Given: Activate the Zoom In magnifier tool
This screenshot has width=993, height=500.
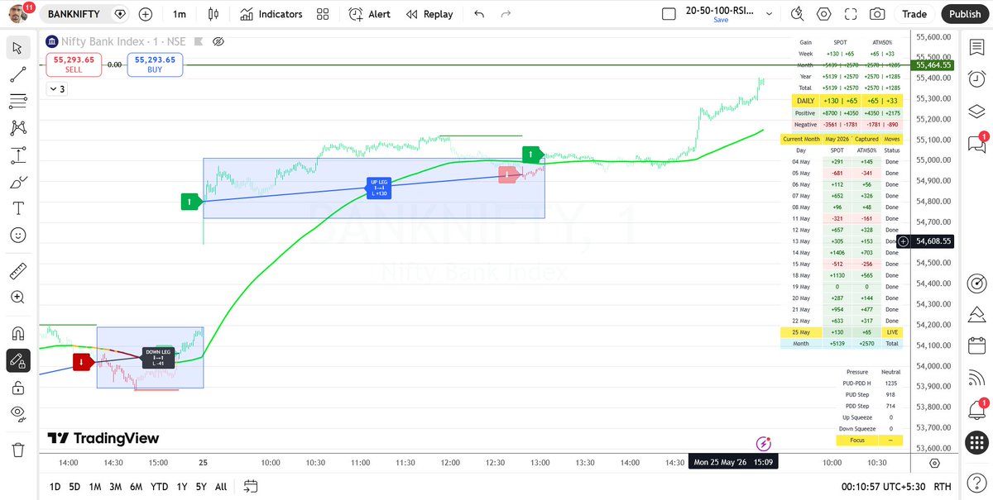Looking at the screenshot, I should tap(17, 298).
